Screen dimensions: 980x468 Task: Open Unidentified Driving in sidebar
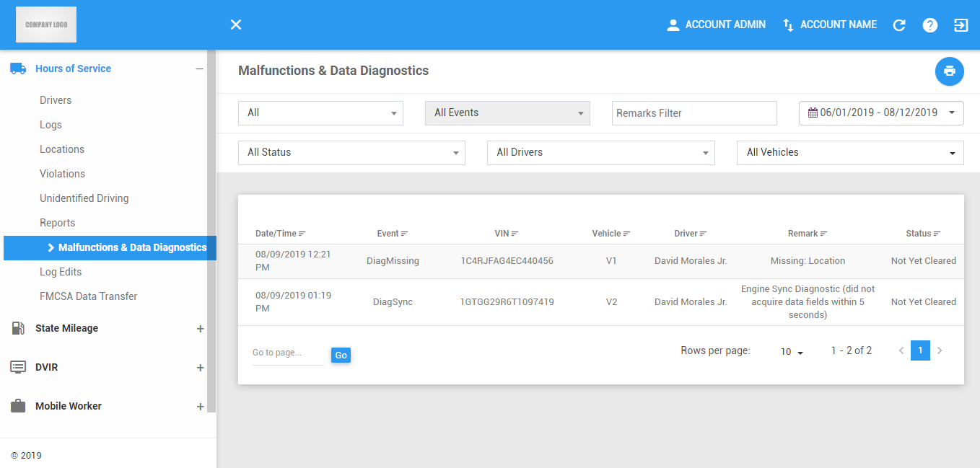point(84,198)
